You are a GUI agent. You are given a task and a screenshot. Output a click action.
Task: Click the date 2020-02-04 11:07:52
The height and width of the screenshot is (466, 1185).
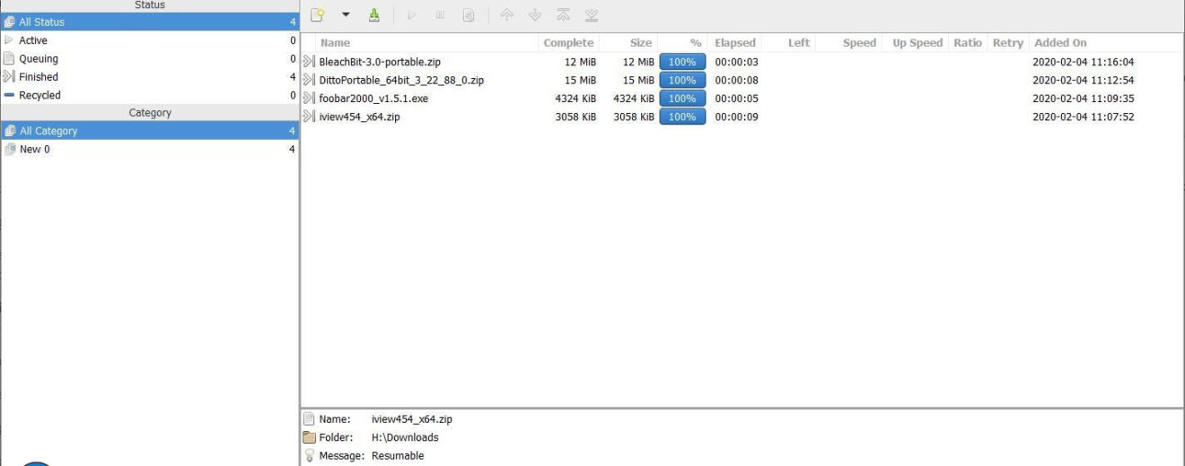pos(1083,116)
